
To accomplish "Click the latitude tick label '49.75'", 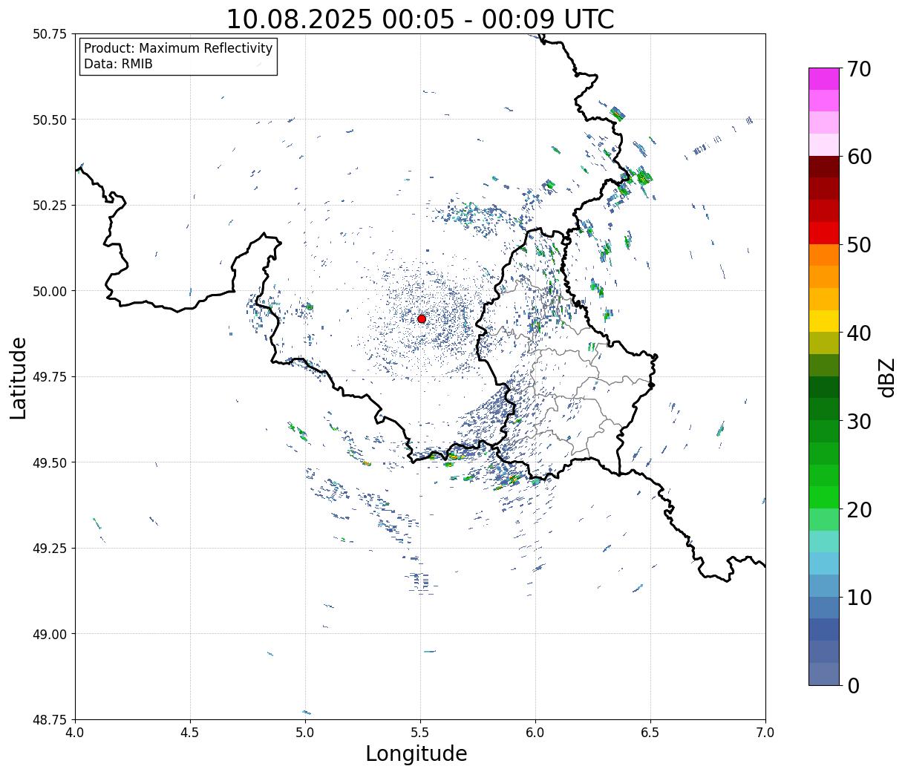I will 50,377.
